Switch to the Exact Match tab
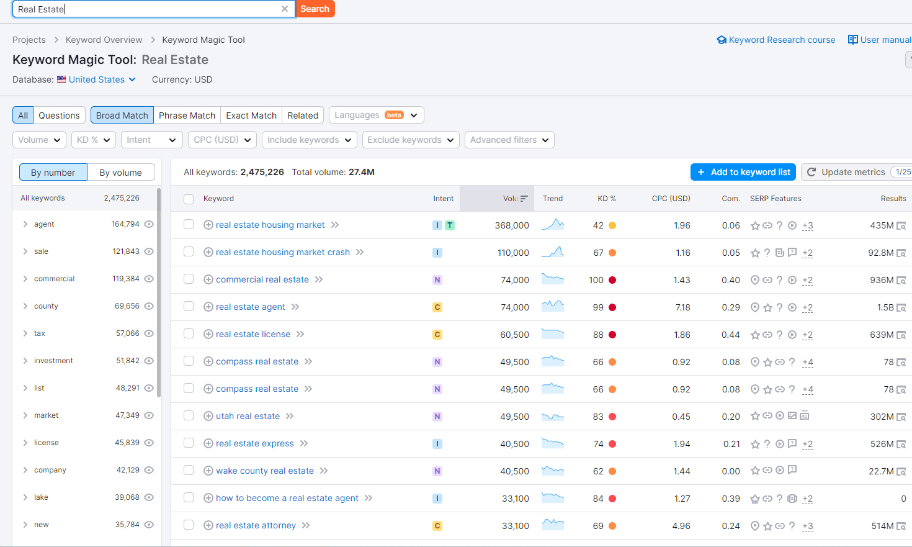912x547 pixels. coord(251,115)
